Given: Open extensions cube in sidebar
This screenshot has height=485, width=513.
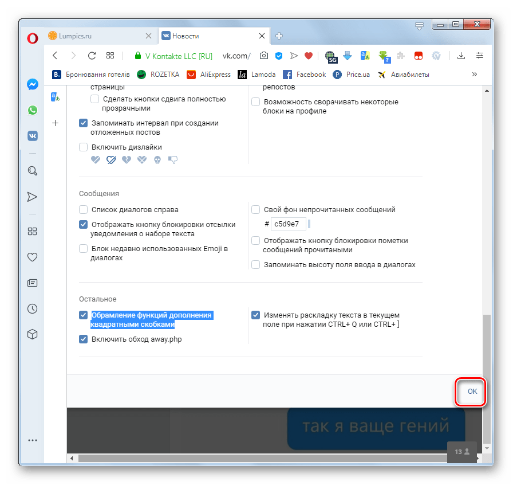Looking at the screenshot, I should click(x=32, y=334).
